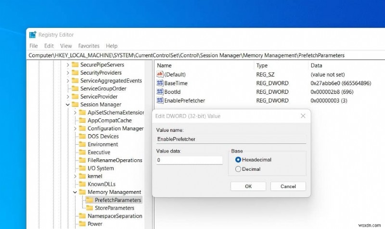Click the BaseTime data value 0x27abb6e0
The image size is (385, 229).
[341, 83]
